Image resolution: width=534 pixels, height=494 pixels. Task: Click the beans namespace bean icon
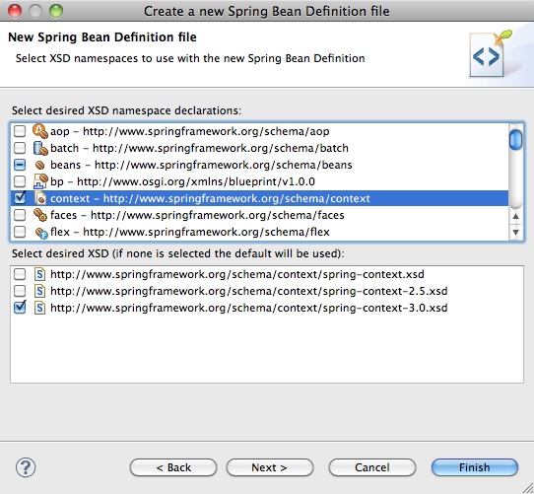39,166
